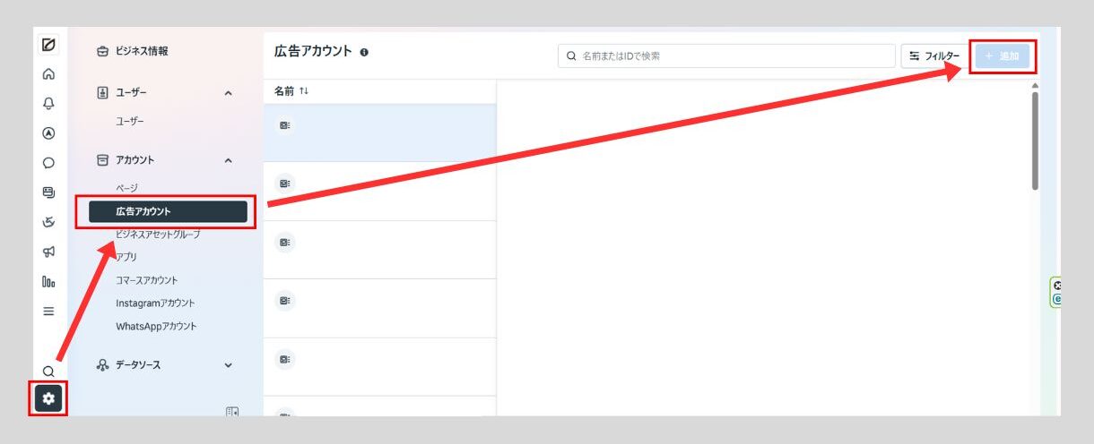The image size is (1094, 444).
Task: Open the bar chart insights icon
Action: [48, 282]
